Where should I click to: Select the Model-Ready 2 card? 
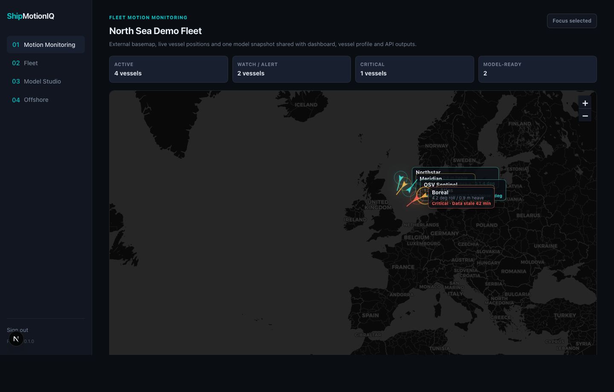538,69
